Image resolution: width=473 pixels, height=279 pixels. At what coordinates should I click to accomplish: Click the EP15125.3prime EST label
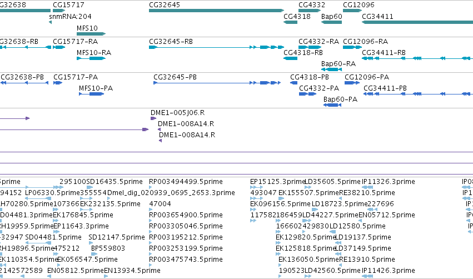tap(277, 182)
